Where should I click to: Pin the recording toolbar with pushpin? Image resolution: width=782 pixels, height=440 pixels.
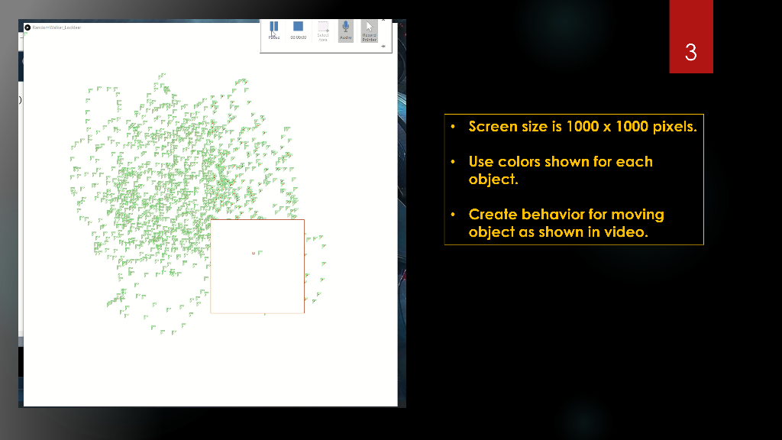tap(383, 47)
